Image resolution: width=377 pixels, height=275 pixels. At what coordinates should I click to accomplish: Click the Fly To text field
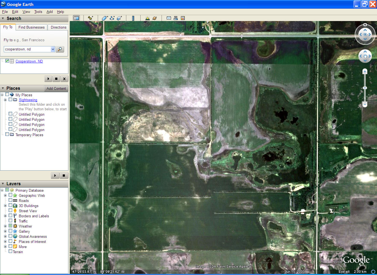(27, 49)
